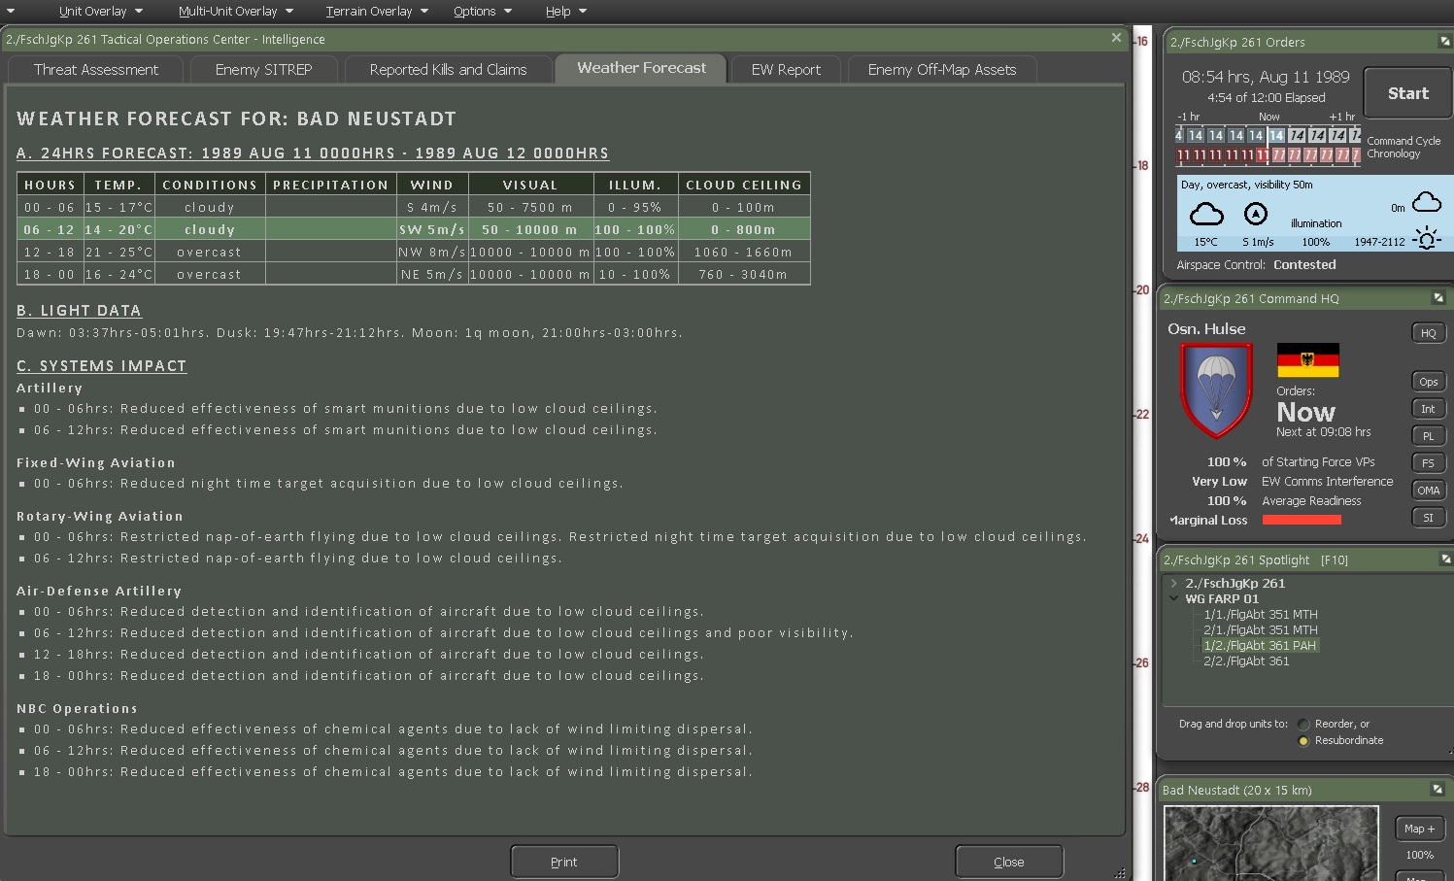Viewport: 1454px width, 881px height.
Task: Click the red Marginal Loss status bar
Action: tap(1302, 521)
